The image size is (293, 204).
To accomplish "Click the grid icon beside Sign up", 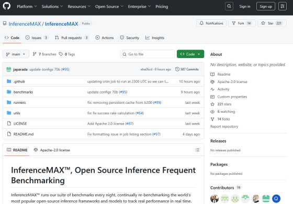I will click(283, 6).
